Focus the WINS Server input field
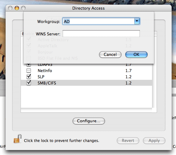This screenshot has width=176, height=155. [x=101, y=34]
